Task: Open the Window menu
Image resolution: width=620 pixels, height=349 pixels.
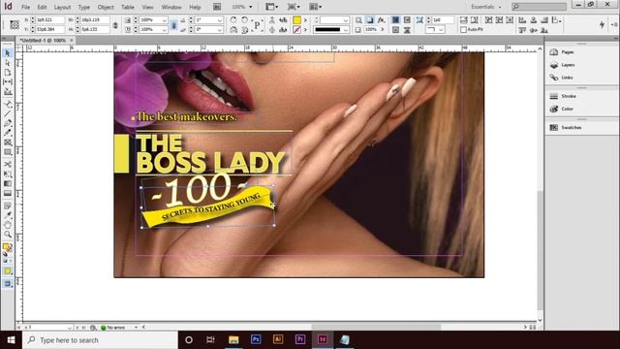Action: pyautogui.click(x=171, y=7)
